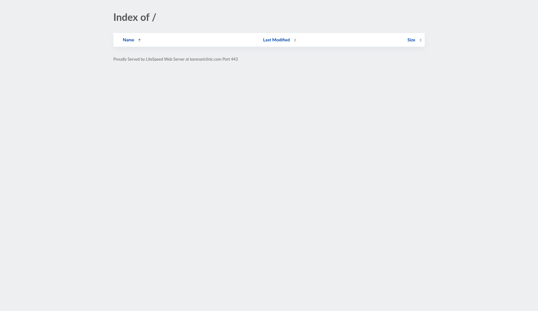Click the up arrow next to Size
Viewport: 538px width, 311px height.
[x=420, y=39]
